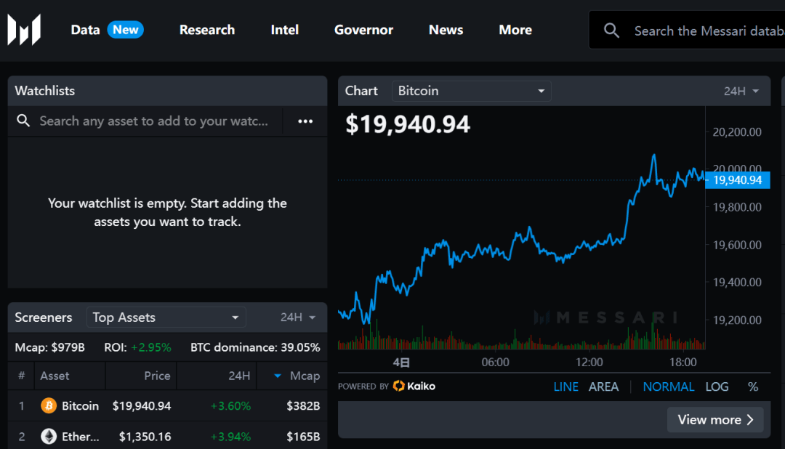
Task: Click the 19,940.94 price label on axis
Action: tap(738, 180)
